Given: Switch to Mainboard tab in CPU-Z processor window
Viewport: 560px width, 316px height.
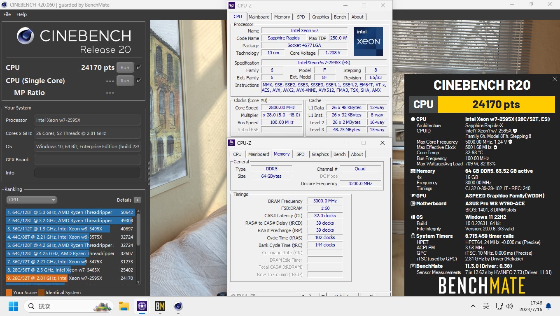Looking at the screenshot, I should click(259, 17).
